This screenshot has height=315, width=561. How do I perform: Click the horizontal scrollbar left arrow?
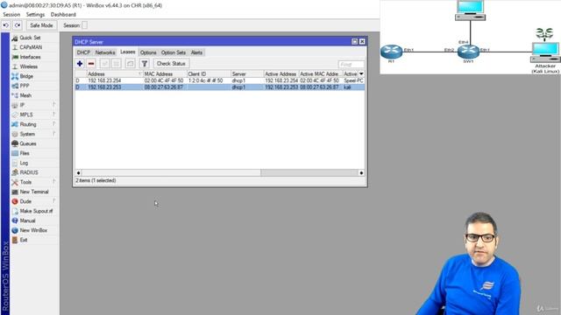78,173
